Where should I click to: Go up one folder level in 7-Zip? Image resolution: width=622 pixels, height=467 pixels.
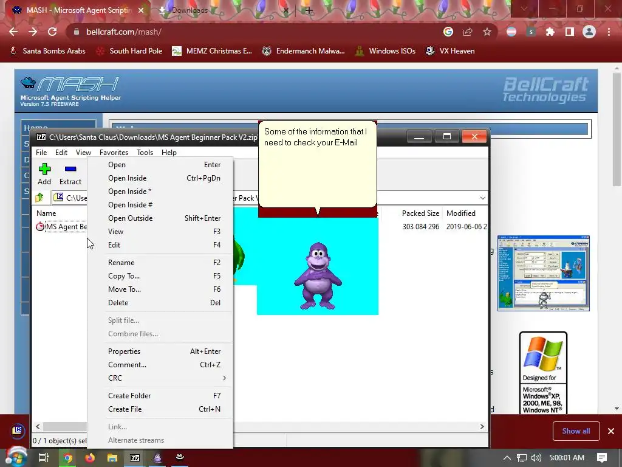(39, 198)
